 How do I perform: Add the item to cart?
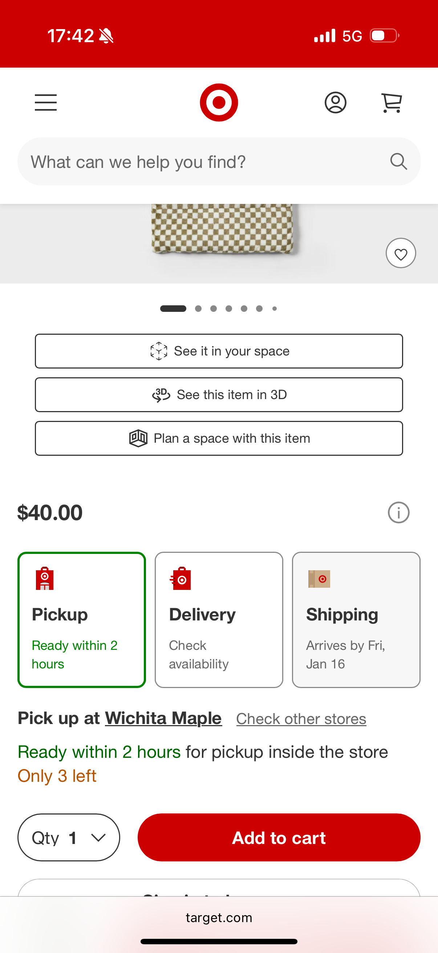click(279, 837)
